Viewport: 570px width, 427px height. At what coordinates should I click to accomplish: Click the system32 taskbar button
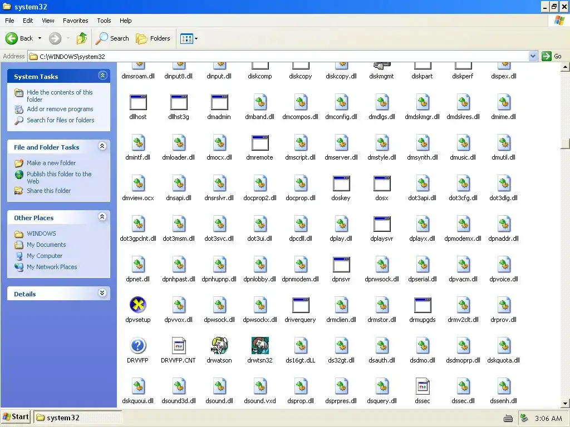[77, 418]
